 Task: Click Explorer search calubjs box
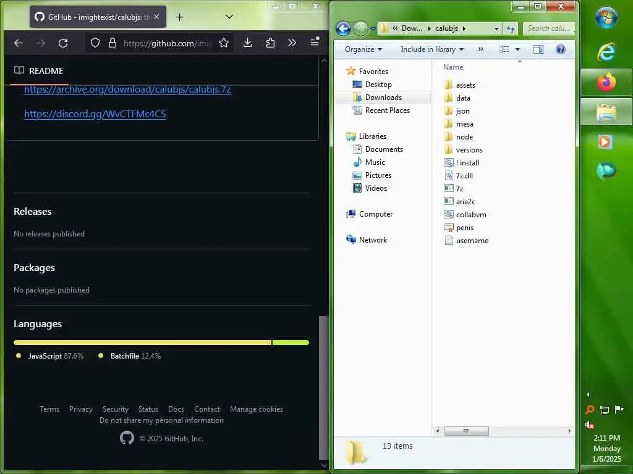[x=549, y=28]
